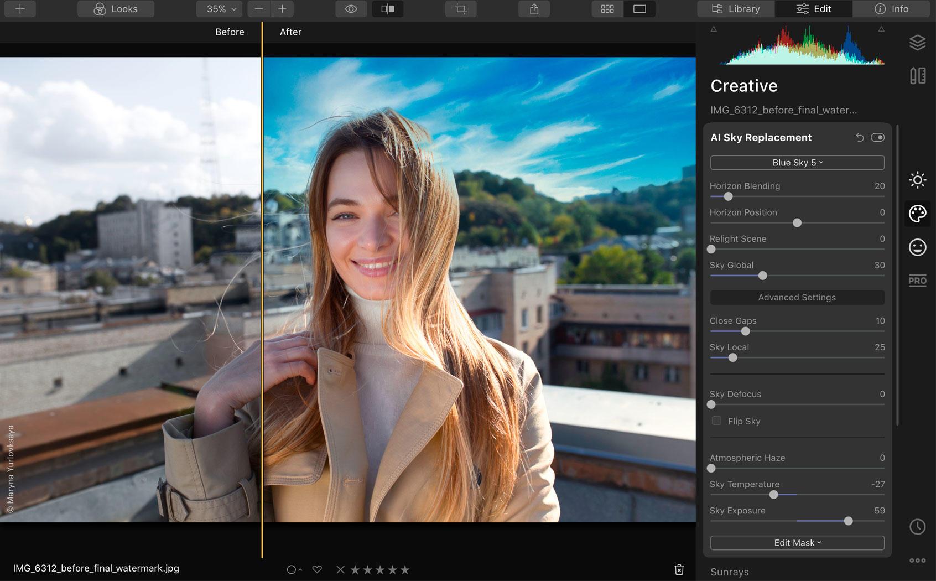Open the Pro tools panel
Image resolution: width=936 pixels, height=581 pixels.
[917, 281]
